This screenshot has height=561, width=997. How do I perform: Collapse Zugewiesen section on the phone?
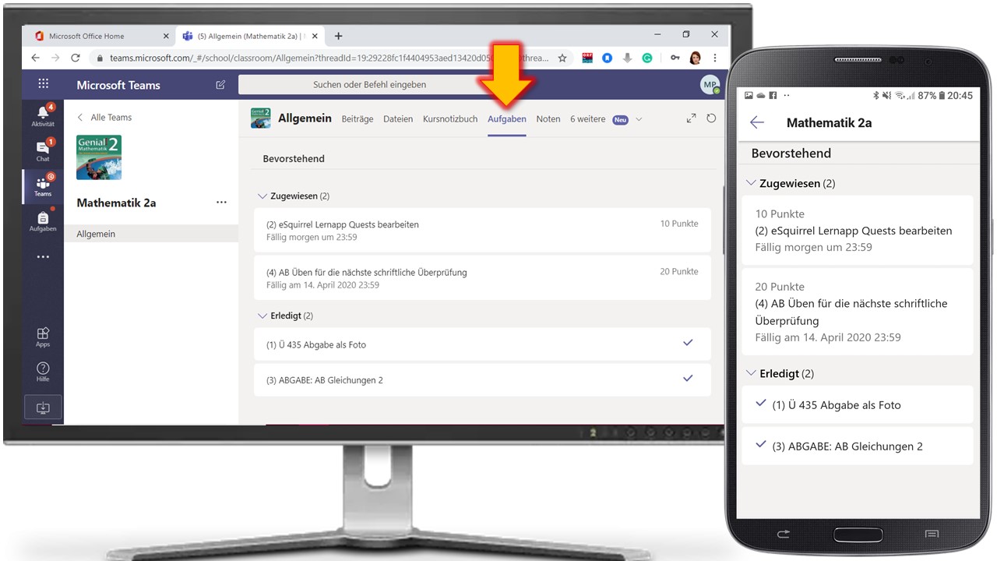pyautogui.click(x=751, y=183)
